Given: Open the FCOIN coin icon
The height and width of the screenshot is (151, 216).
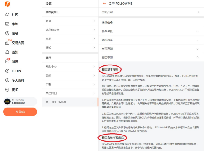Looking at the screenshot, I should pyautogui.click(x=7, y=71).
